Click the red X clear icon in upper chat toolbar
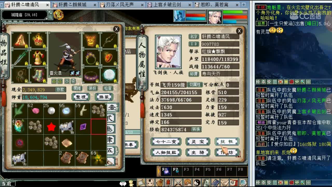Image resolution: width=332 pixels, height=187 pixels. (280, 82)
